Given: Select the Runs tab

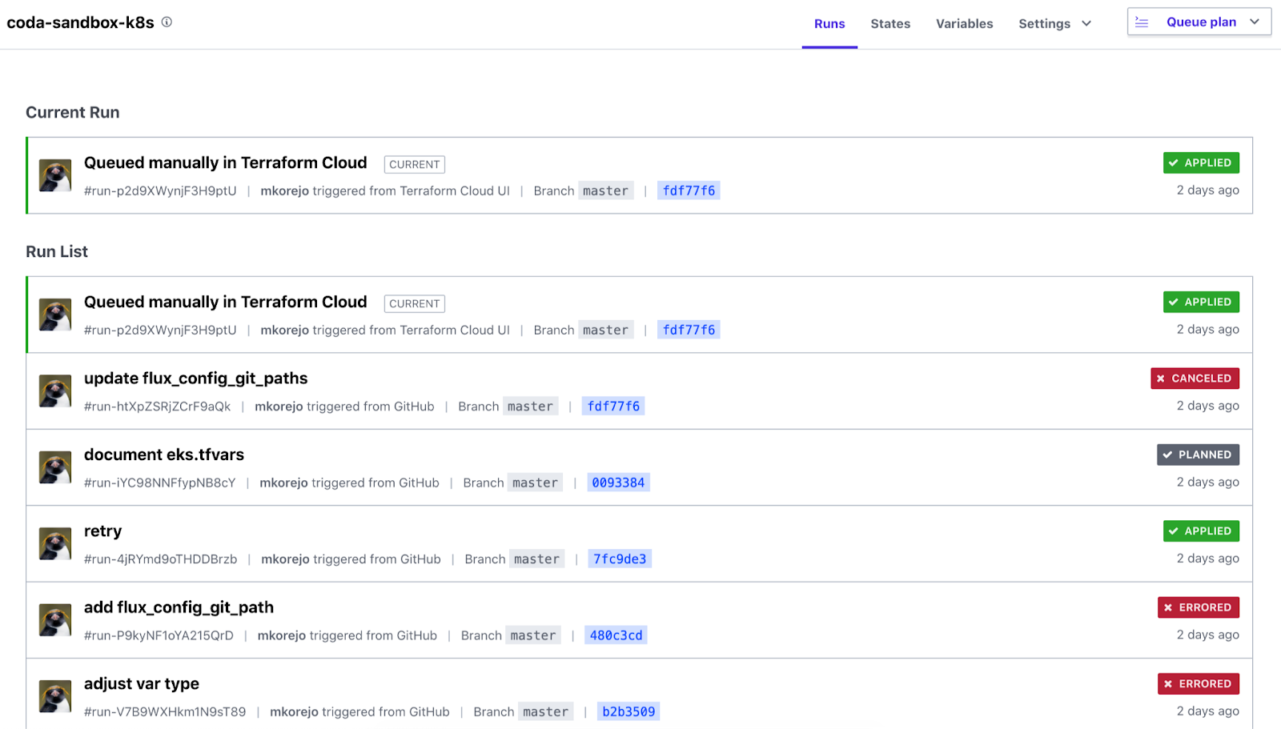Looking at the screenshot, I should click(829, 24).
